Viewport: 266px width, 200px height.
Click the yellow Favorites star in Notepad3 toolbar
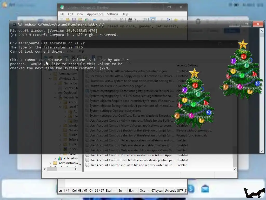tap(176, 20)
